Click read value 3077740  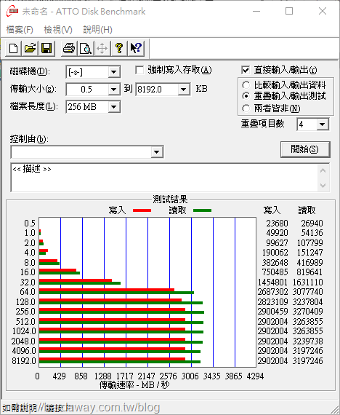[308, 292]
